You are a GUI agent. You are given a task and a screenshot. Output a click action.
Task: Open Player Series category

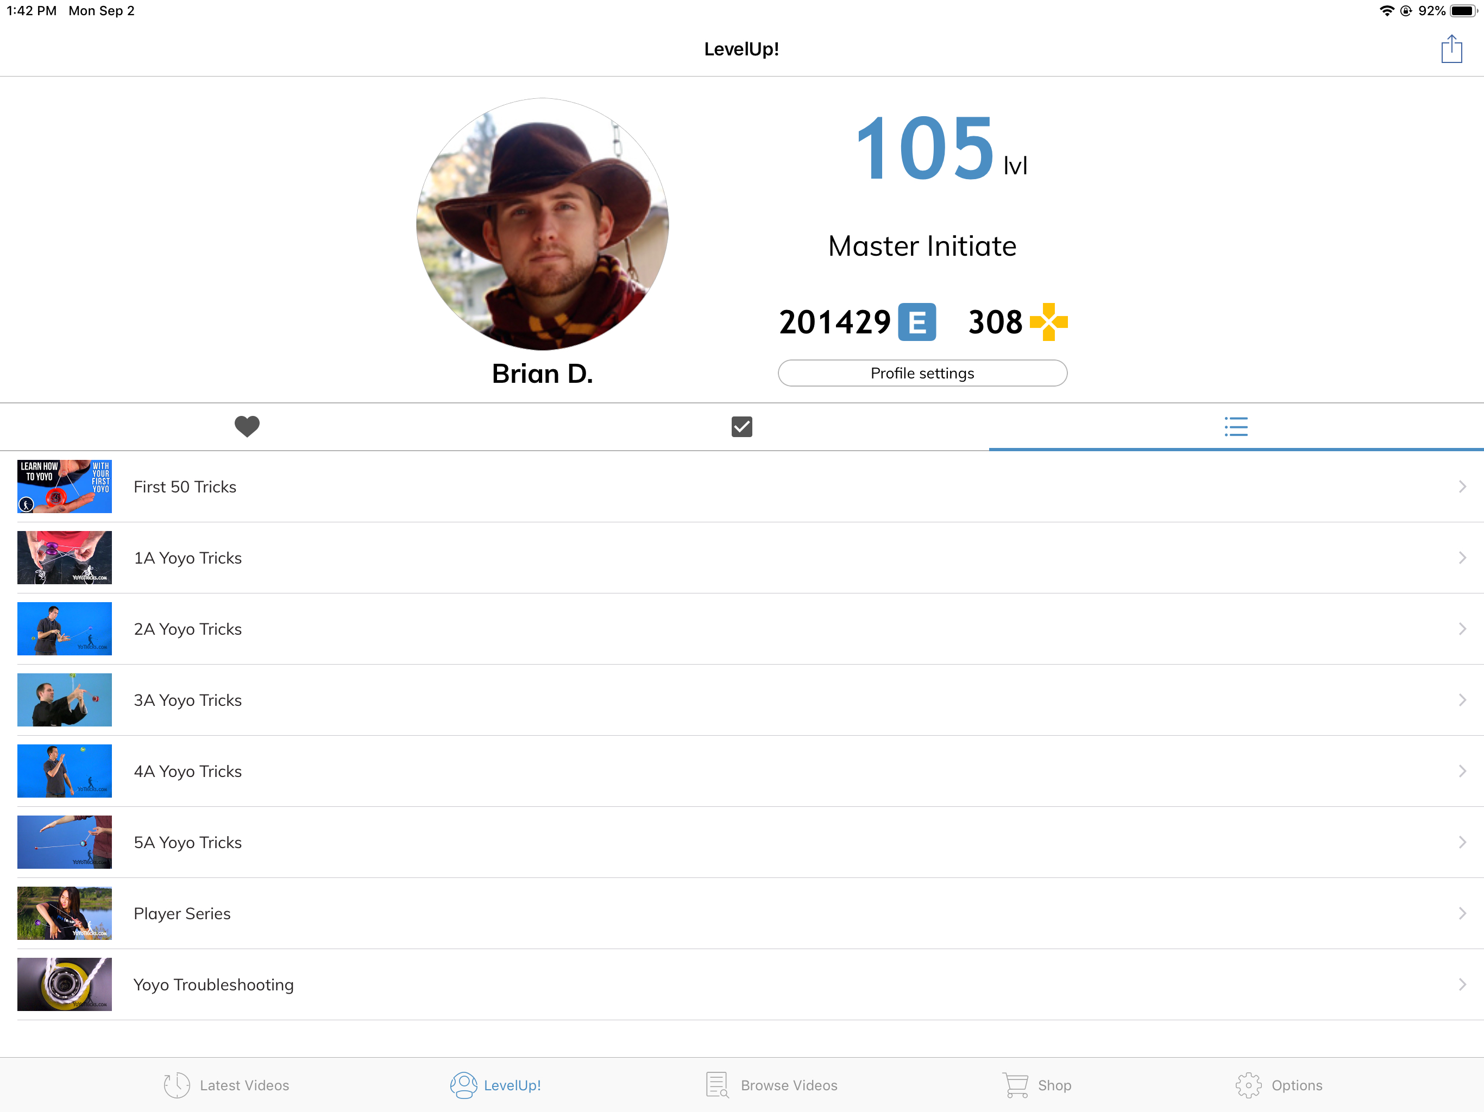(742, 913)
